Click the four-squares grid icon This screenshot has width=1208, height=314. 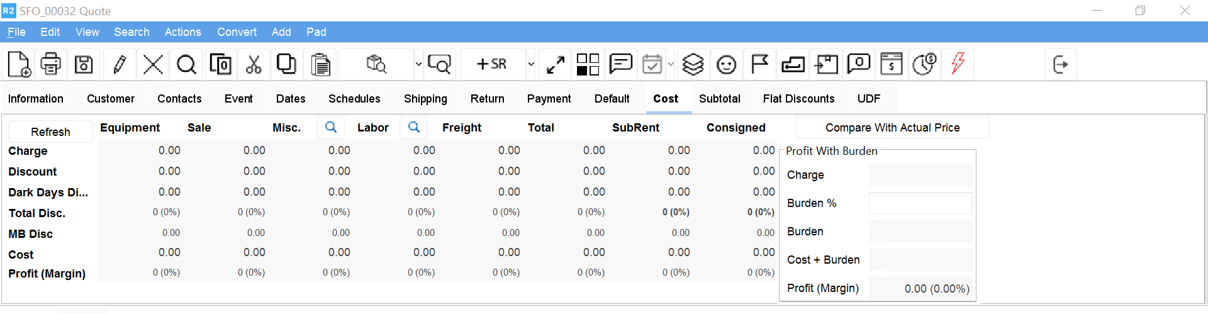tap(588, 64)
